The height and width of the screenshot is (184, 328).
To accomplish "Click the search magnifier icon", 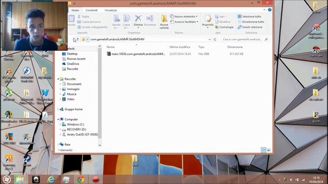I will tap(266, 39).
